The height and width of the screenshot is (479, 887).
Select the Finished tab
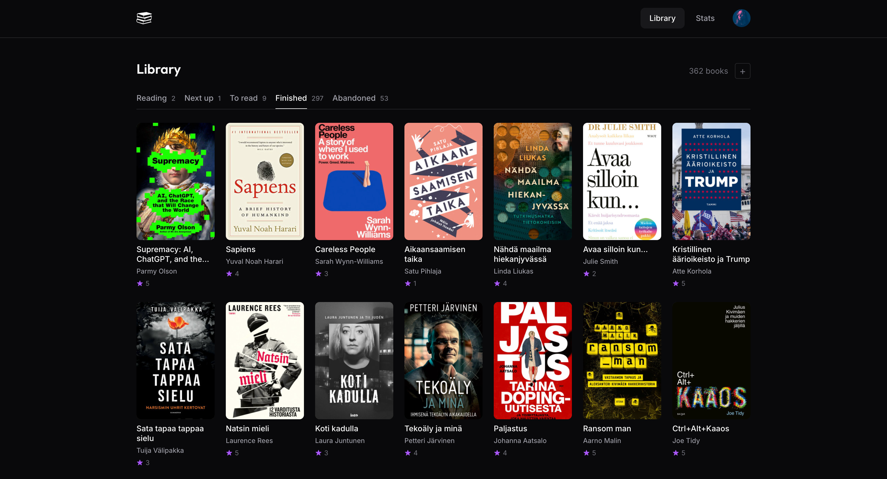(299, 98)
